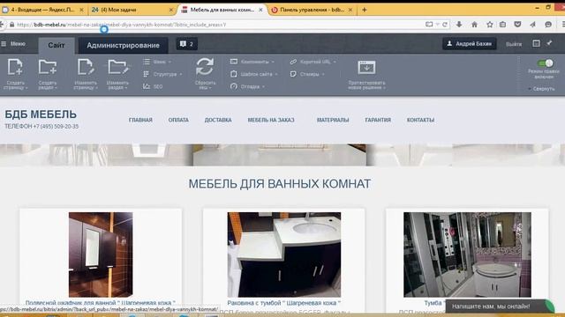The image size is (565, 317).
Task: Click the БДБ МЕБЕЛЬ logo link
Action: click(41, 114)
